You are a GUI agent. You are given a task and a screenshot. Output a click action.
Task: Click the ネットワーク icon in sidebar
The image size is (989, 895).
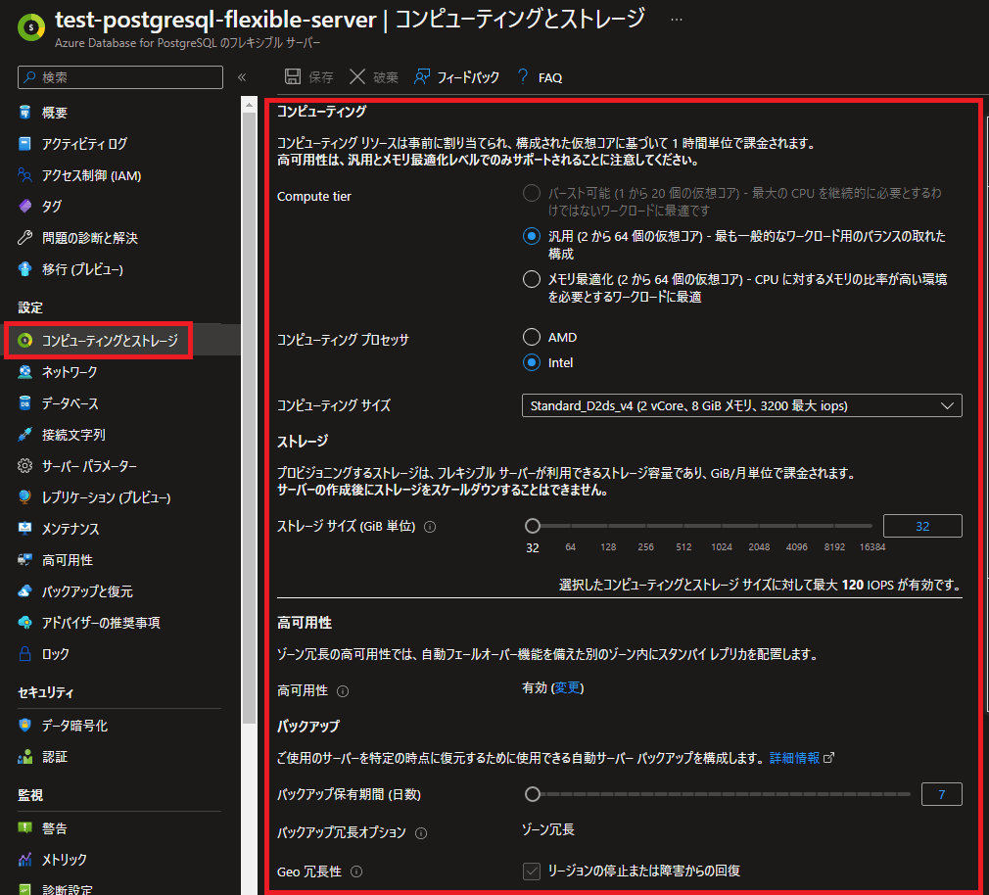point(24,372)
